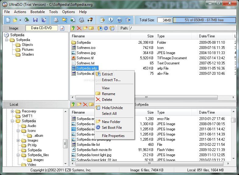Toggle the bootable checkmark icon beside Data CD/DVD
The height and width of the screenshot is (175, 239).
pyautogui.click(x=62, y=28)
